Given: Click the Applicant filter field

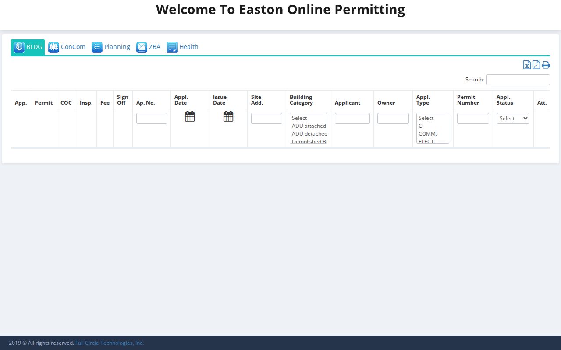Looking at the screenshot, I should [x=352, y=118].
